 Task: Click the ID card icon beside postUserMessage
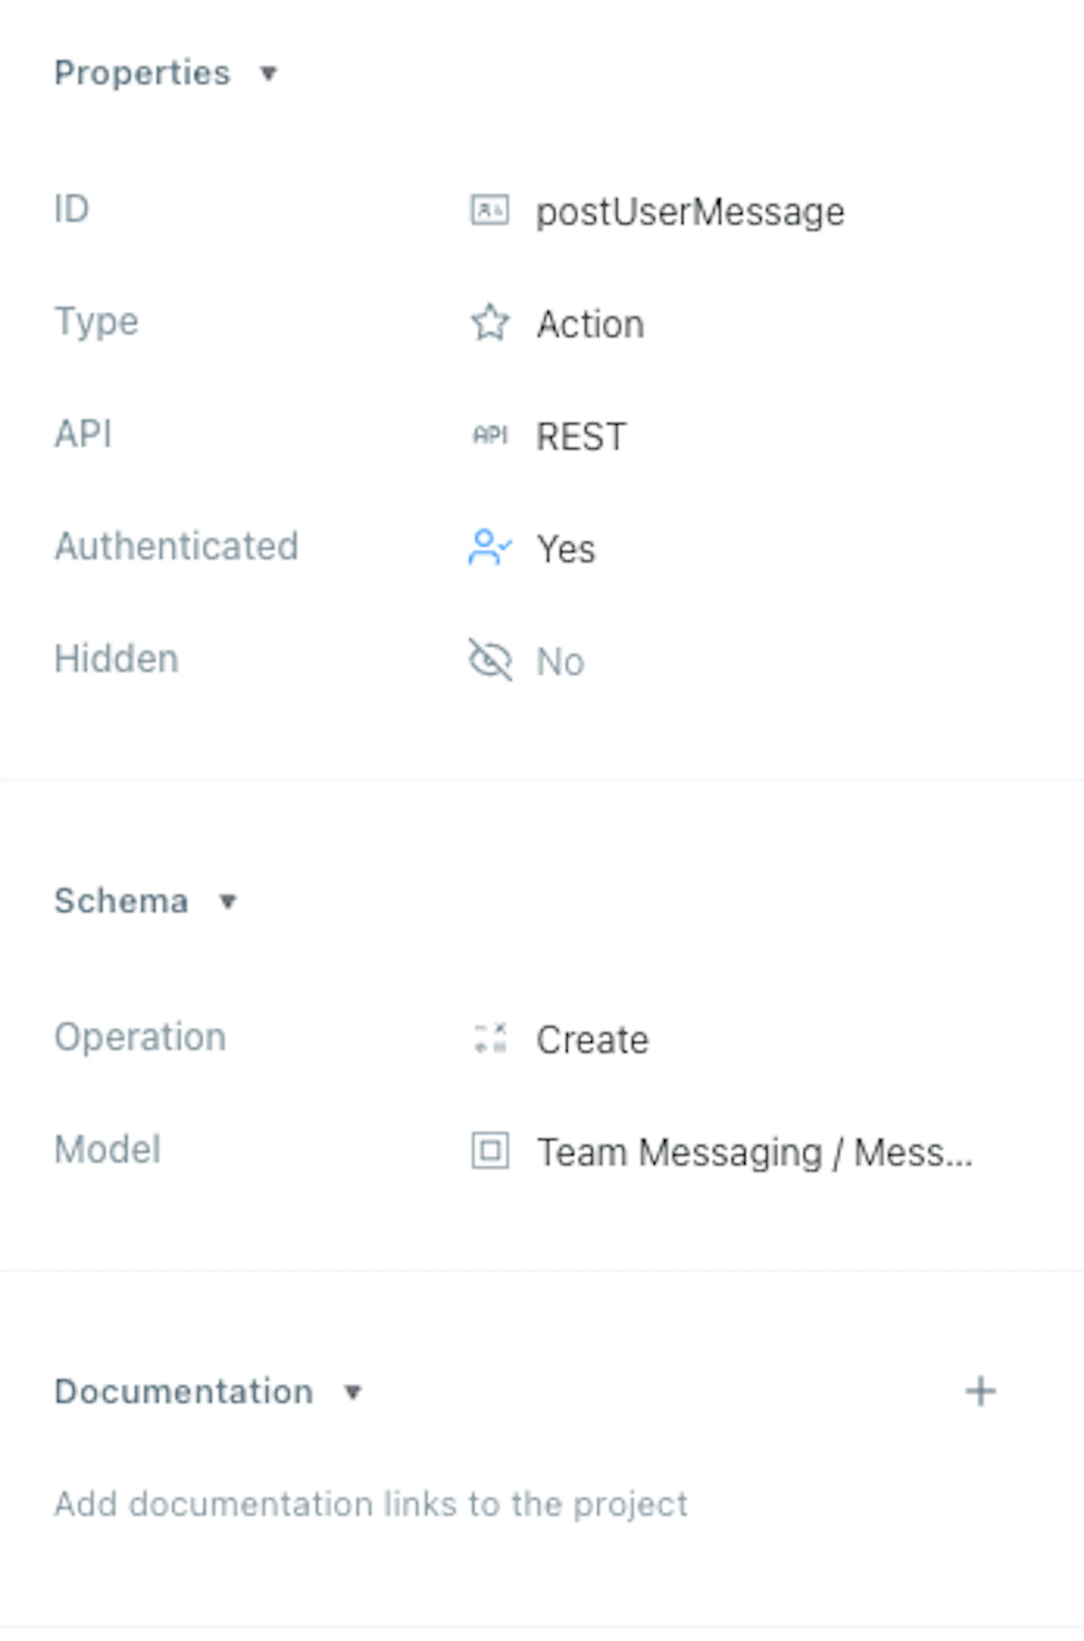tap(489, 210)
